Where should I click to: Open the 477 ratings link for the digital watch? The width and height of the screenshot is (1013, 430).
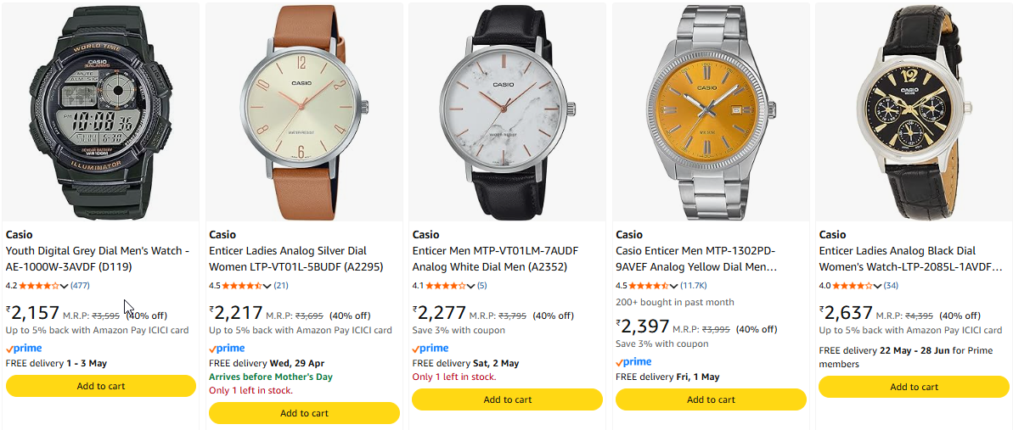click(81, 286)
